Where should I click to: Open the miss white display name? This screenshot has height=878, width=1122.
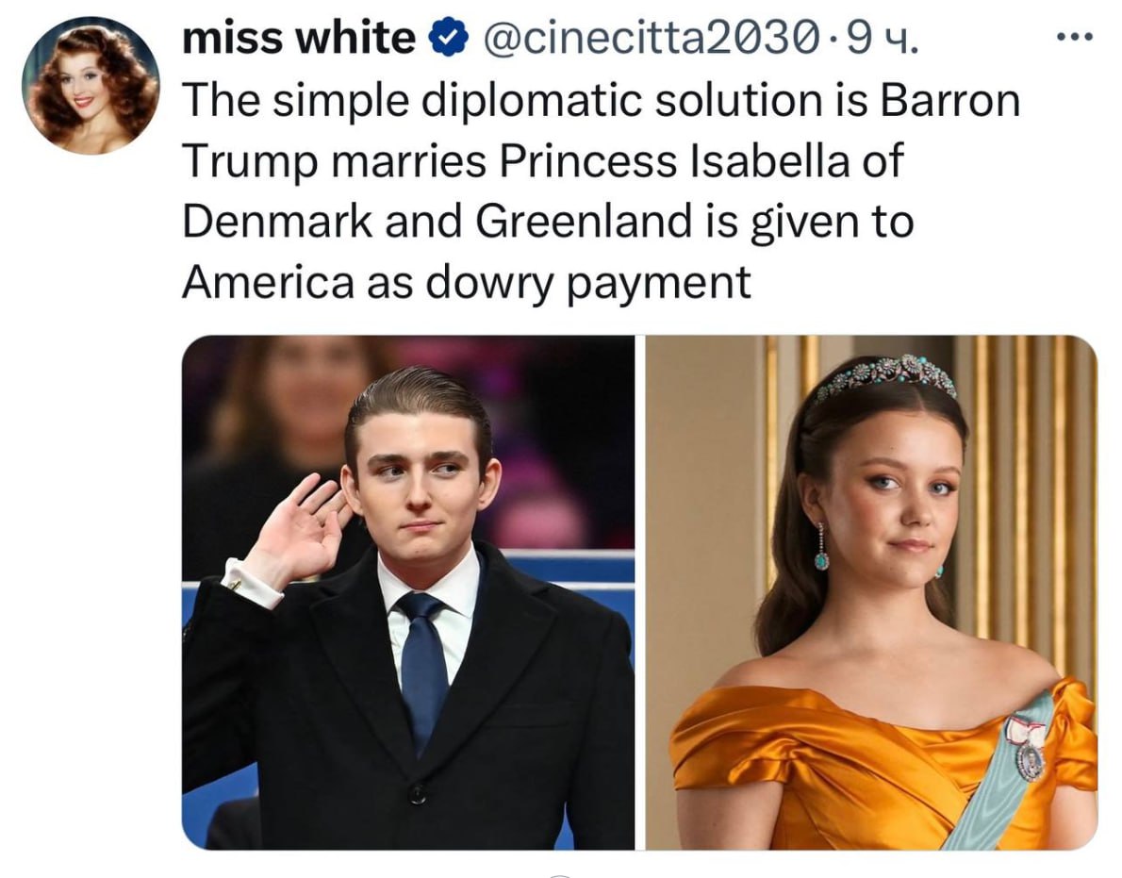click(299, 38)
